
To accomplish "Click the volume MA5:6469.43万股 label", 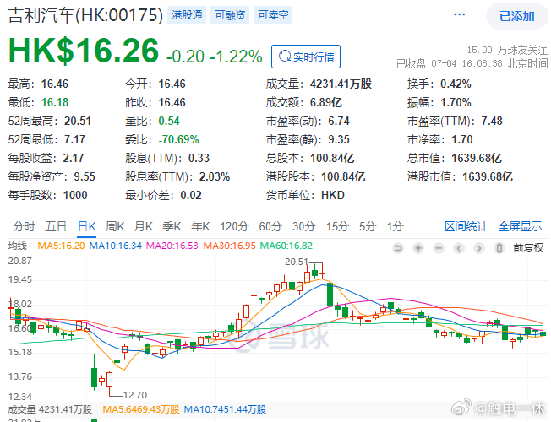I will point(141,409).
